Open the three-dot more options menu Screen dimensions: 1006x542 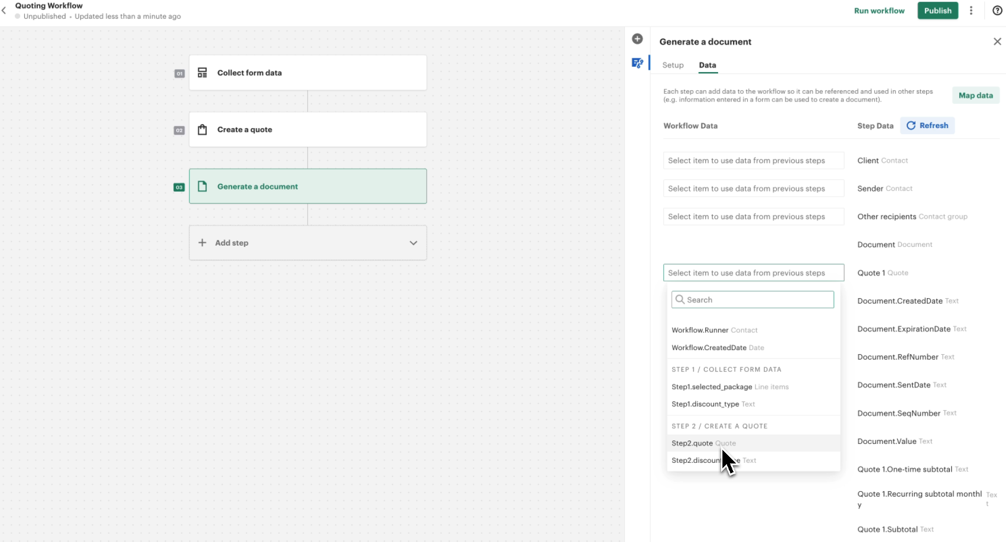click(x=971, y=11)
